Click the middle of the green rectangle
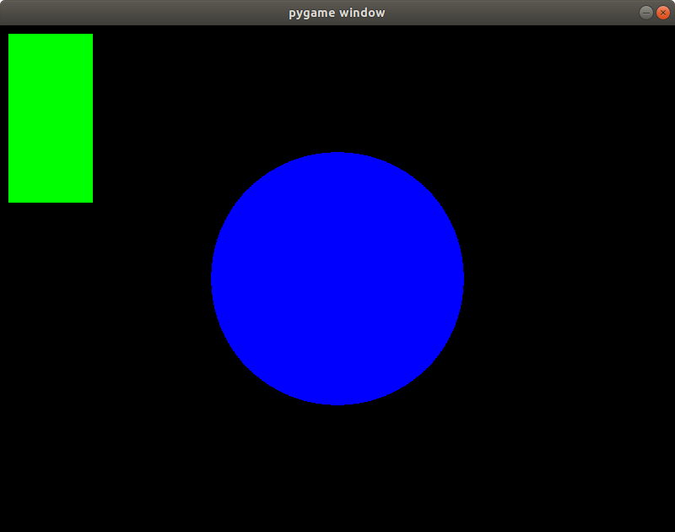This screenshot has width=675, height=532. pyautogui.click(x=51, y=118)
